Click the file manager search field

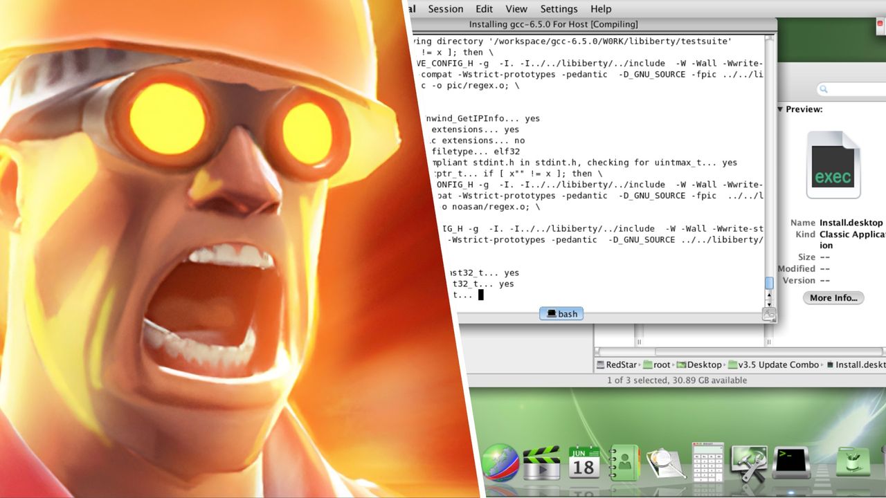(x=851, y=89)
